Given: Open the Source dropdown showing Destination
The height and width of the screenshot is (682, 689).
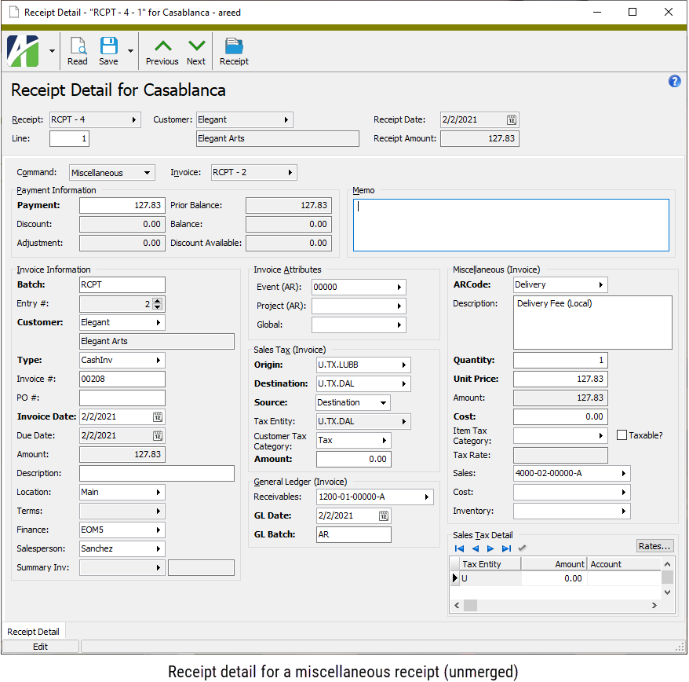Looking at the screenshot, I should [382, 403].
